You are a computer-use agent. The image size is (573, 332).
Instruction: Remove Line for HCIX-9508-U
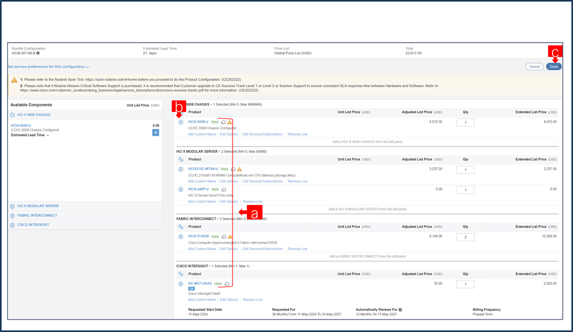[x=297, y=135]
